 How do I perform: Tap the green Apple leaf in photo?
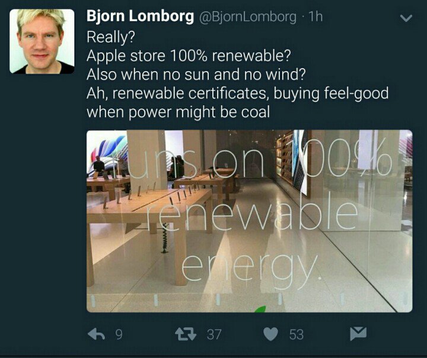[260, 309]
